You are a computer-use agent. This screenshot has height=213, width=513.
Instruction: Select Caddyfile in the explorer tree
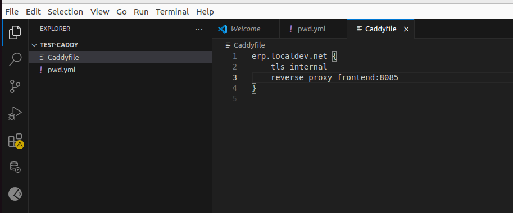click(x=120, y=57)
